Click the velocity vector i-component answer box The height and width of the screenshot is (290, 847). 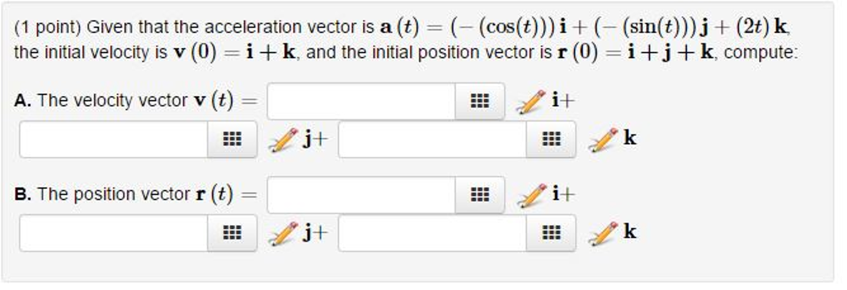point(360,100)
